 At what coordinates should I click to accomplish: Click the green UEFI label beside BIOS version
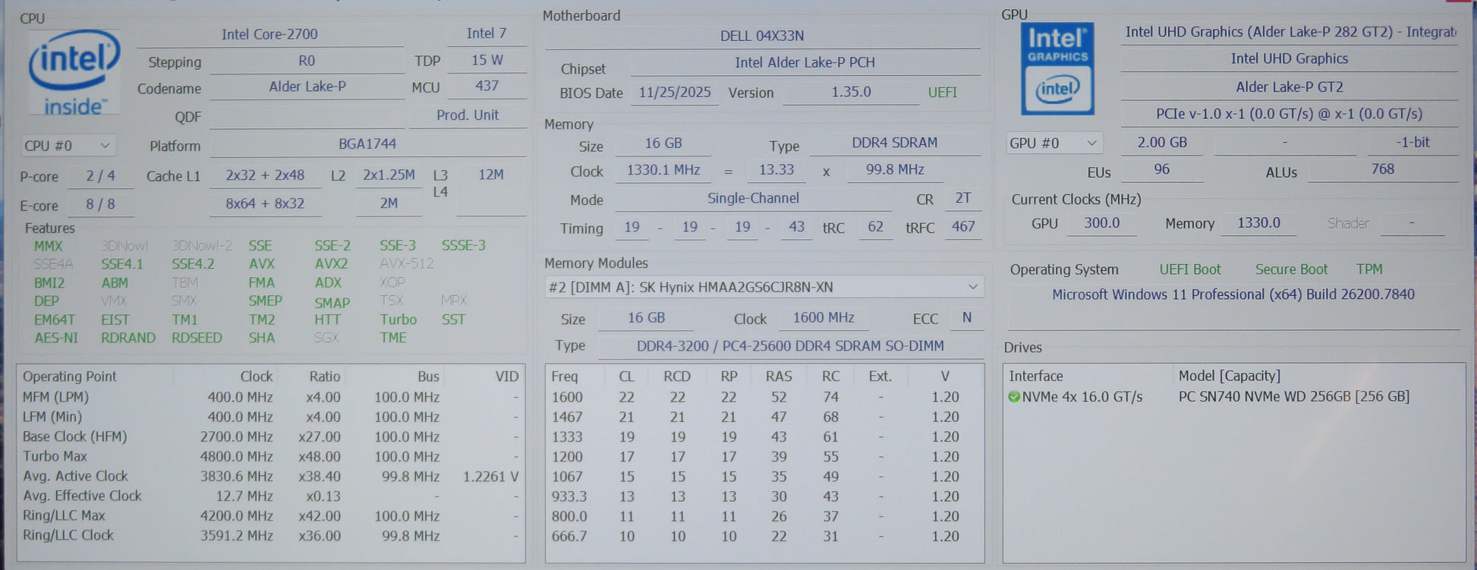(942, 93)
